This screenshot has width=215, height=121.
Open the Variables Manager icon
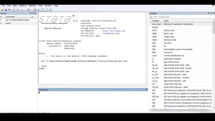click(42, 10)
